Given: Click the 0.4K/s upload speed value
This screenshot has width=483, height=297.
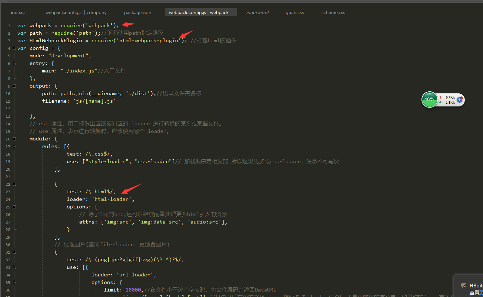Looking at the screenshot, I should click(450, 97).
